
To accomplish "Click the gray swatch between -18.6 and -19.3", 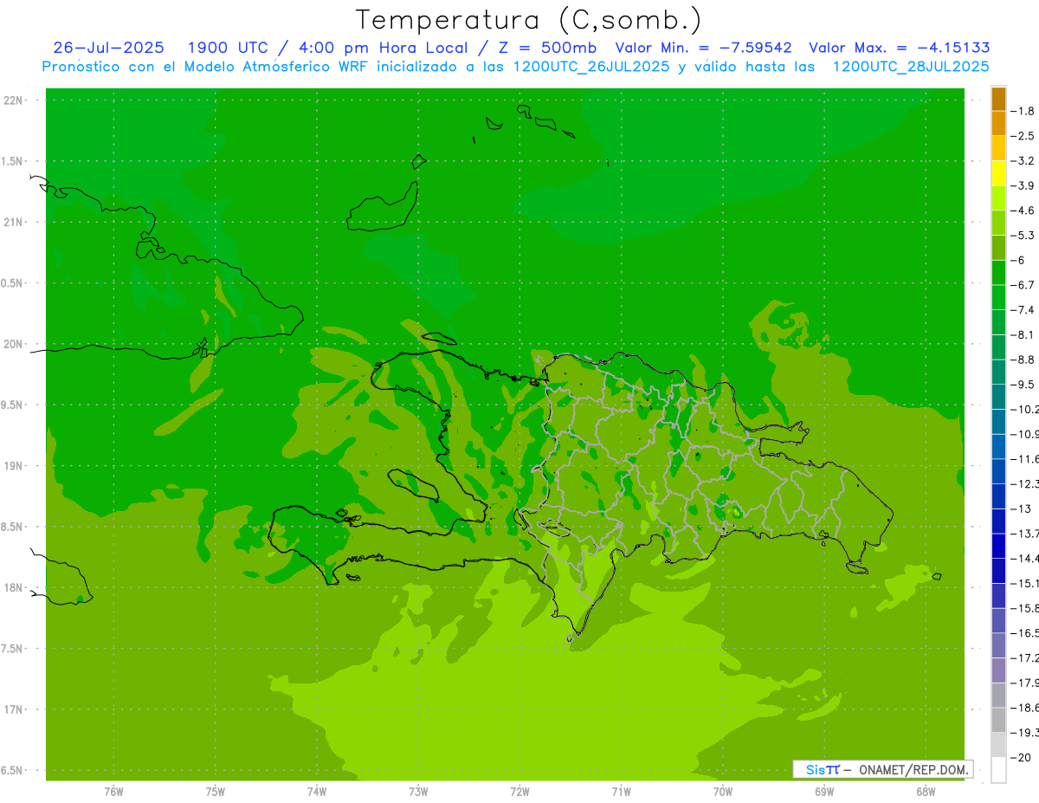I will tap(998, 720).
